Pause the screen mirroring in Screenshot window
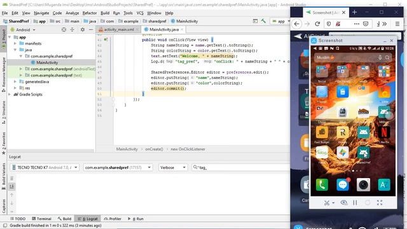Image resolution: width=407 pixels, height=229 pixels. tap(355, 202)
